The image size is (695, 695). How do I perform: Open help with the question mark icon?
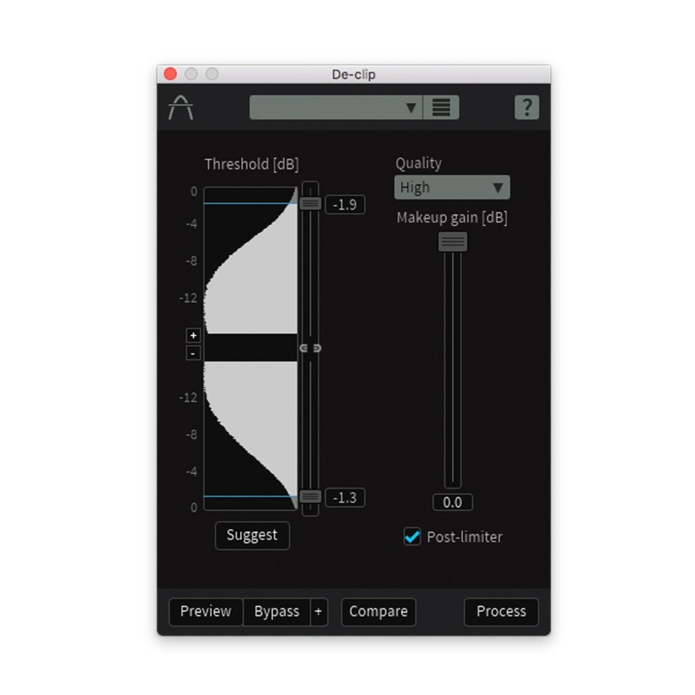coord(526,108)
